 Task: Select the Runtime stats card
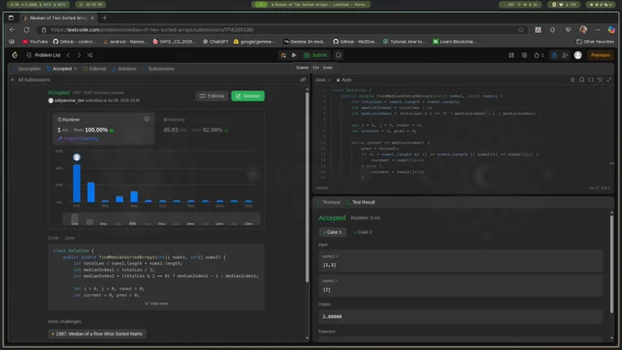pos(103,129)
